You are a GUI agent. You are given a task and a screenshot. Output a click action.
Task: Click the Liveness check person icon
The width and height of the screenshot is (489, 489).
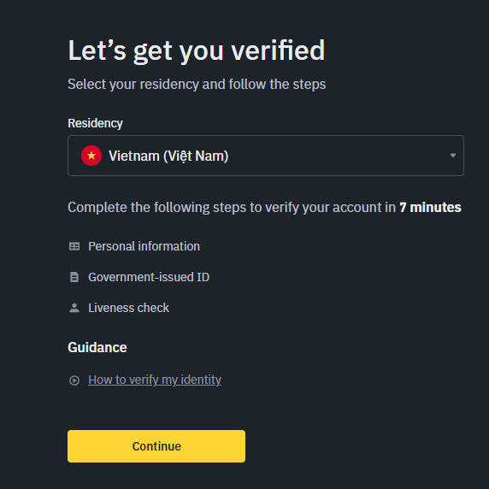click(x=74, y=308)
